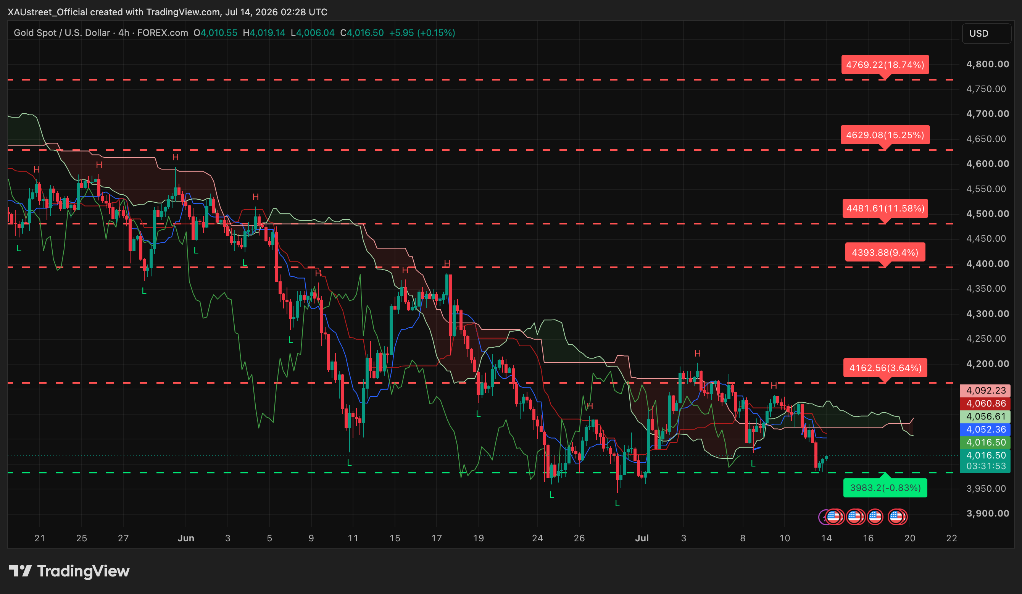The height and width of the screenshot is (594, 1022).
Task: Click the 22 date label on time axis
Action: [951, 538]
